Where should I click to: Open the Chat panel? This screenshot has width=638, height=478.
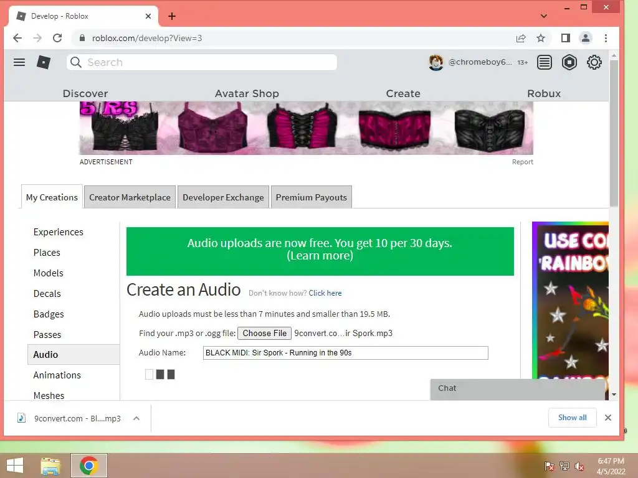point(518,388)
